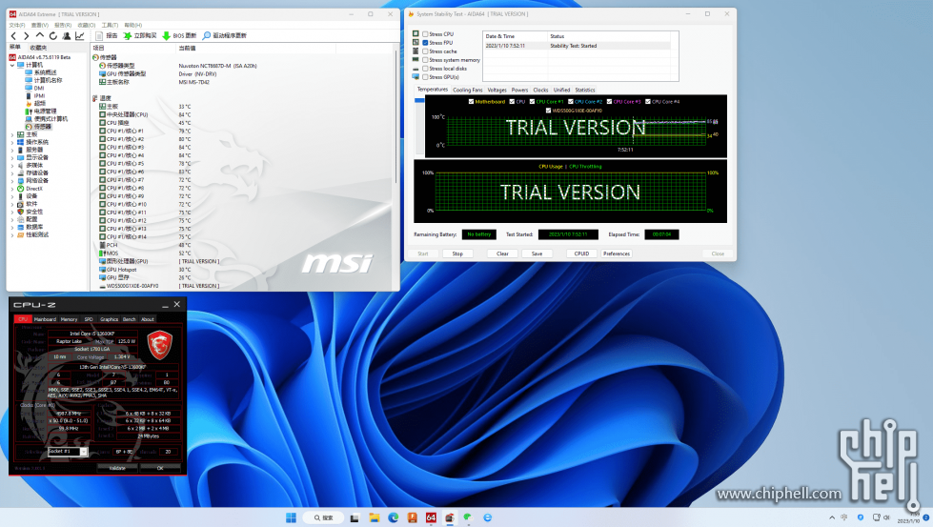The width and height of the screenshot is (933, 527).
Task: Open the Mainboard tab in CPU-Z
Action: click(45, 319)
